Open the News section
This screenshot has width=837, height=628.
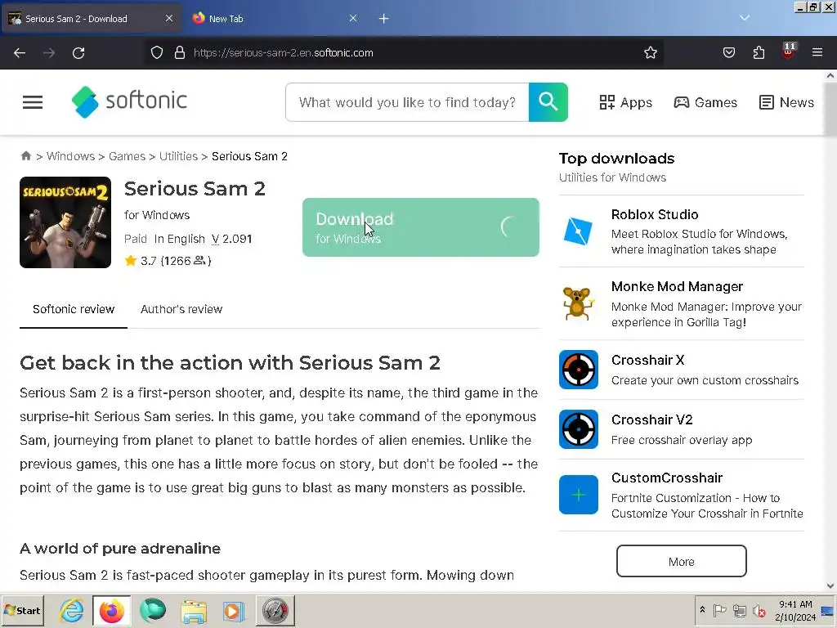click(786, 102)
